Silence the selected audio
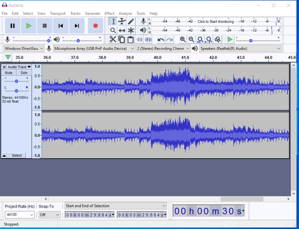The height and width of the screenshot is (229, 299). (148, 40)
